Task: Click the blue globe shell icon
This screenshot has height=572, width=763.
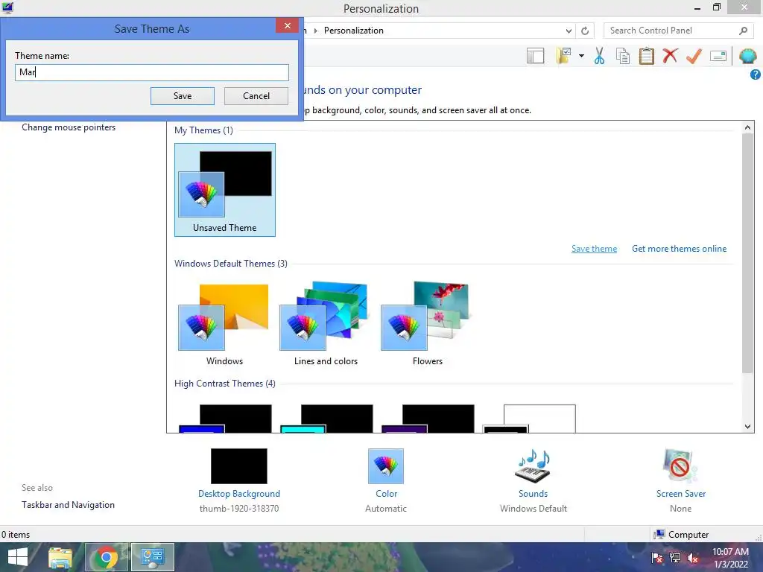Action: click(747, 56)
